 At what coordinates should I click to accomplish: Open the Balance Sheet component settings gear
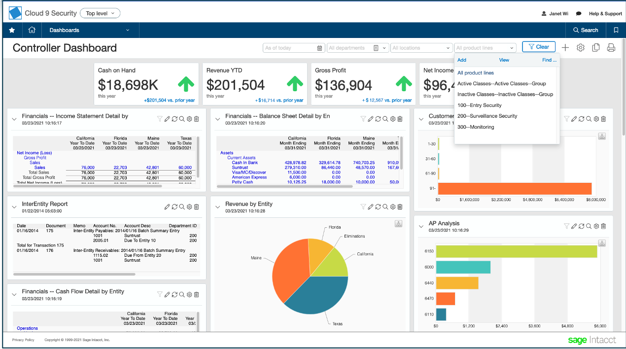pos(392,118)
